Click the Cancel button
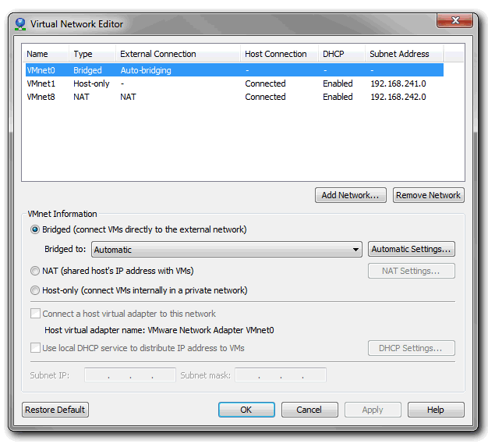This screenshot has height=444, width=488. [x=309, y=410]
